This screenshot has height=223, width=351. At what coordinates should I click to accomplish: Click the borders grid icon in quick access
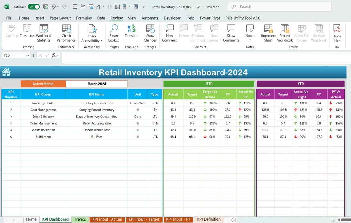click(x=75, y=7)
